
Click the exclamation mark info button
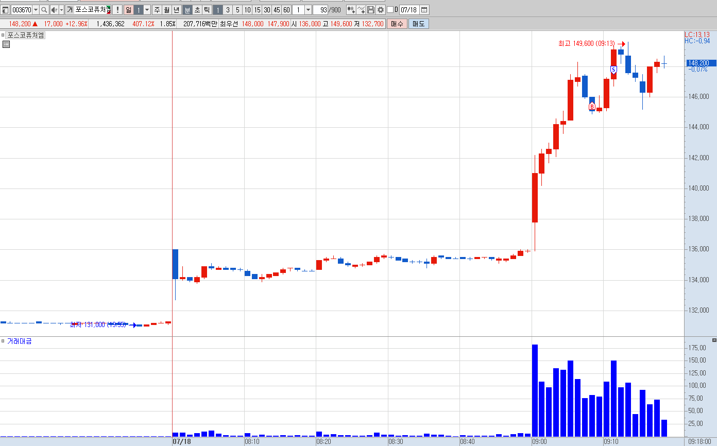pos(117,10)
